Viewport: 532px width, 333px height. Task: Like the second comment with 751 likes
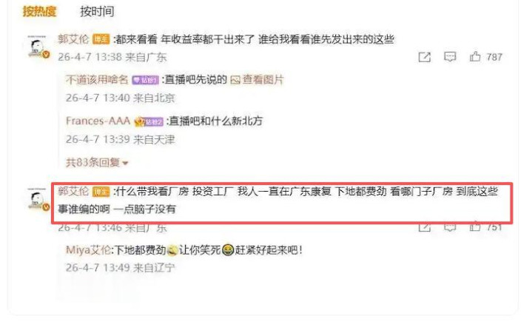point(475,226)
